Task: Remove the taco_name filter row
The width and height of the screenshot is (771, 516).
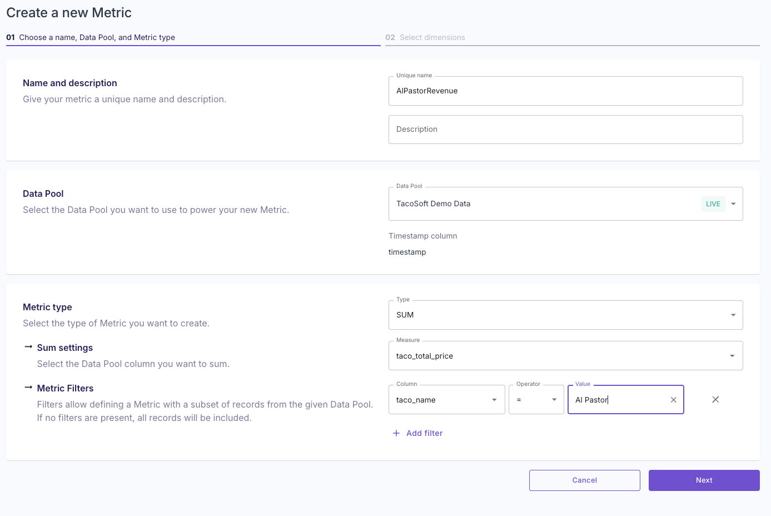Action: point(715,399)
